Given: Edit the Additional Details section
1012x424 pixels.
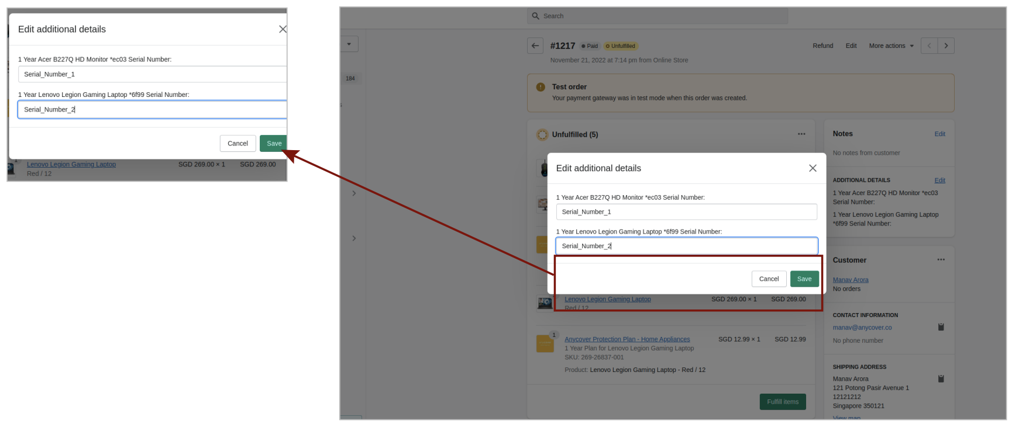Looking at the screenshot, I should [939, 180].
